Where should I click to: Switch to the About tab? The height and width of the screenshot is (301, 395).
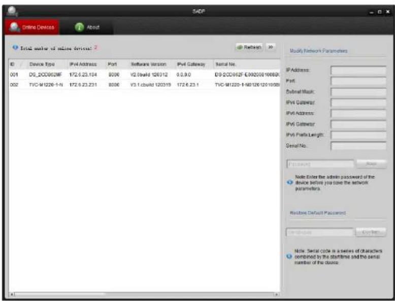coord(86,27)
